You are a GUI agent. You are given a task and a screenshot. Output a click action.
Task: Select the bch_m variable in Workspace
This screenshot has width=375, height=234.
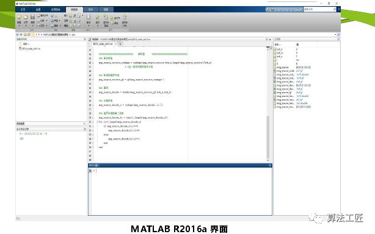click(x=279, y=53)
